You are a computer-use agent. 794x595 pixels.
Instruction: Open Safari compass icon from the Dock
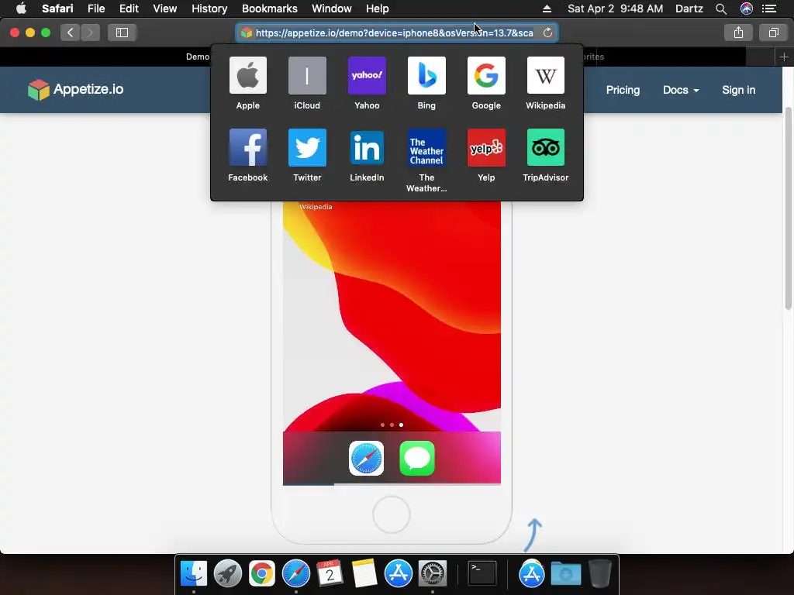(x=295, y=573)
